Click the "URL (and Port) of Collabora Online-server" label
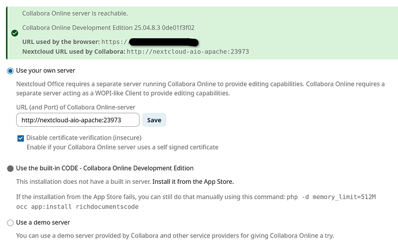 tap(76, 107)
